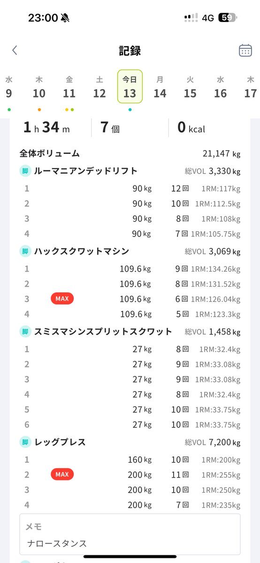
Task: Tap the back arrow icon
Action: 15,51
